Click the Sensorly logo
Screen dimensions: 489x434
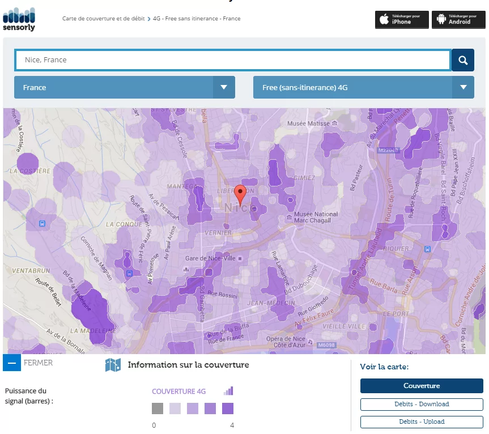pos(19,19)
